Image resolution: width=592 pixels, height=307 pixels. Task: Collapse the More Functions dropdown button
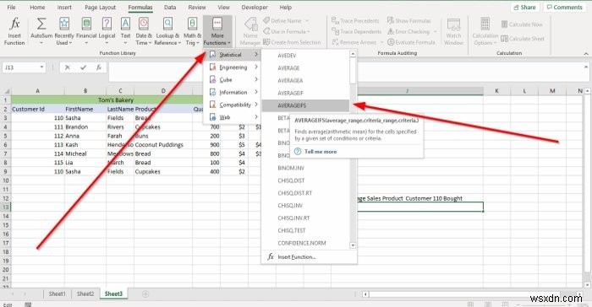217,31
